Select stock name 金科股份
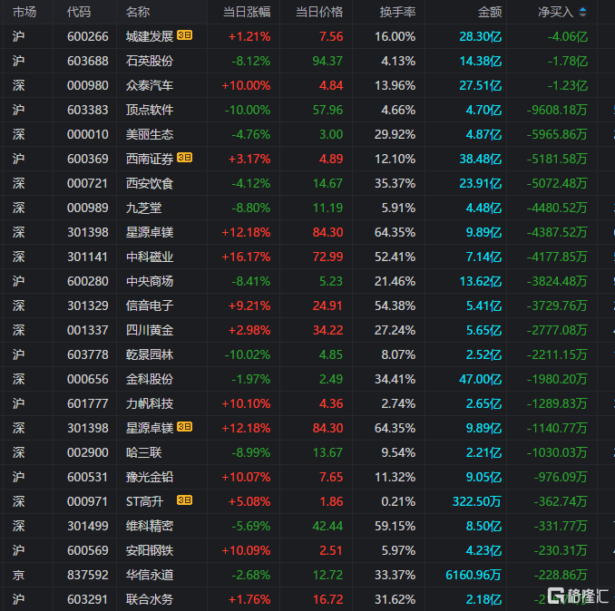 (x=150, y=379)
